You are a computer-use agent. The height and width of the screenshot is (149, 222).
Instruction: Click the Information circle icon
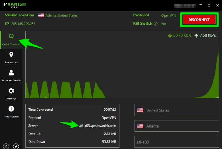pyautogui.click(x=11, y=109)
